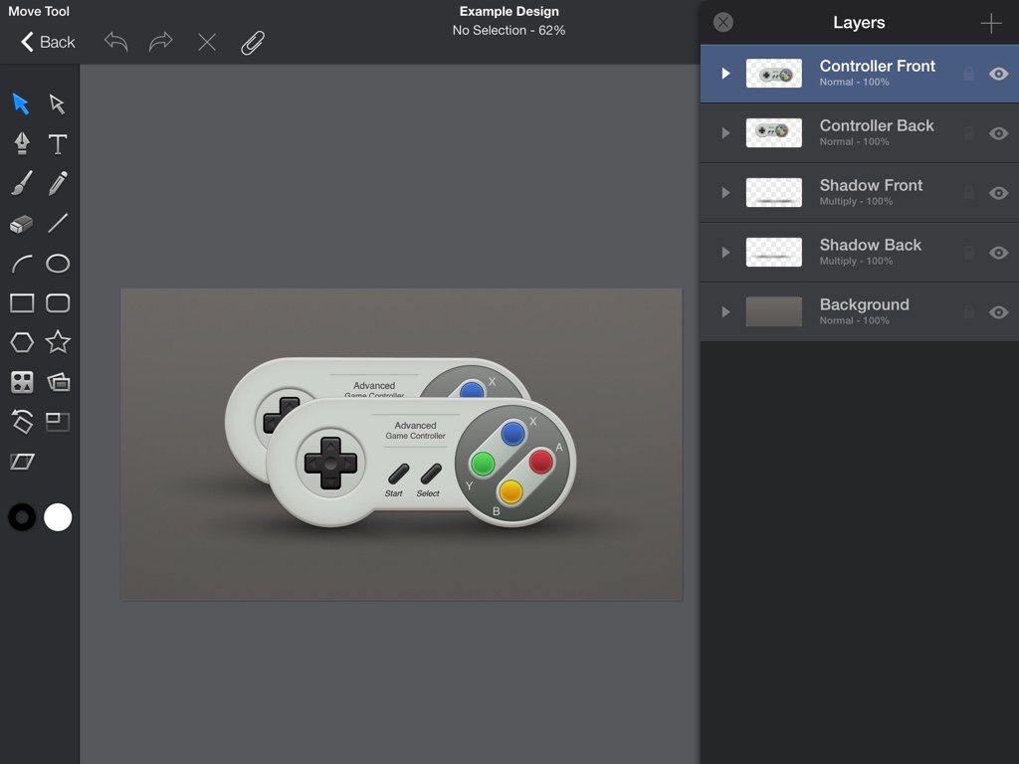This screenshot has height=764, width=1019.
Task: Select the Brush tool
Action: [x=22, y=183]
